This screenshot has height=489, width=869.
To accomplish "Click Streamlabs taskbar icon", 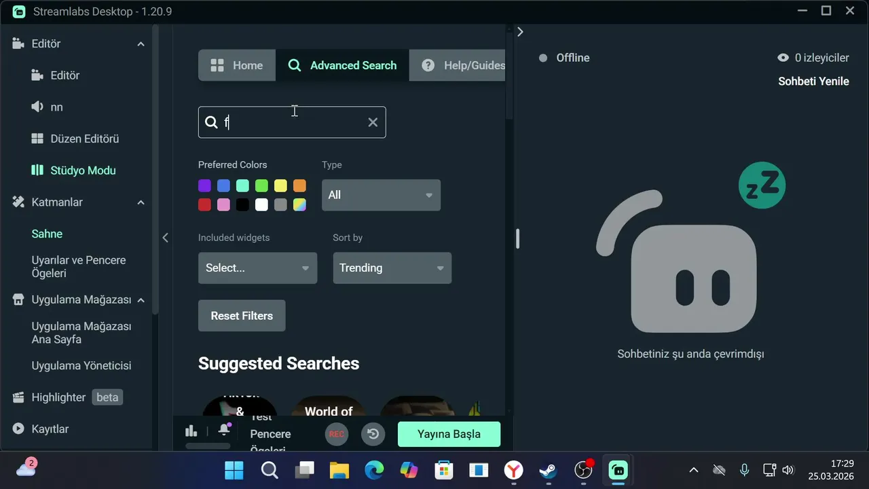I will pos(618,470).
